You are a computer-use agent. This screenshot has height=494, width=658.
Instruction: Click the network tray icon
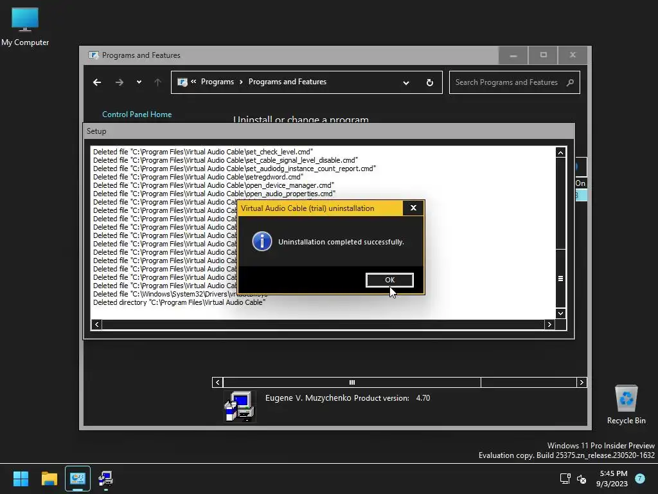[565, 479]
